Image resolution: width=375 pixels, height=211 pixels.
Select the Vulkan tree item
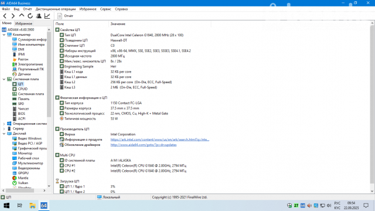(x=21, y=183)
